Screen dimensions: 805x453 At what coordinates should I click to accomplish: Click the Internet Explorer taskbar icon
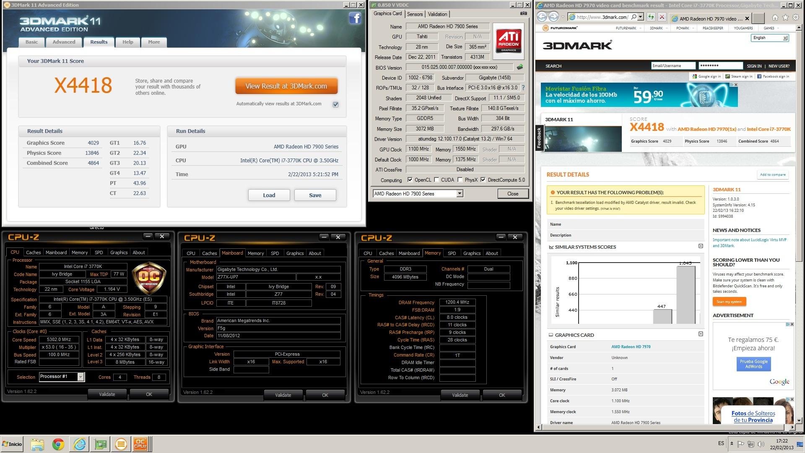pos(79,444)
